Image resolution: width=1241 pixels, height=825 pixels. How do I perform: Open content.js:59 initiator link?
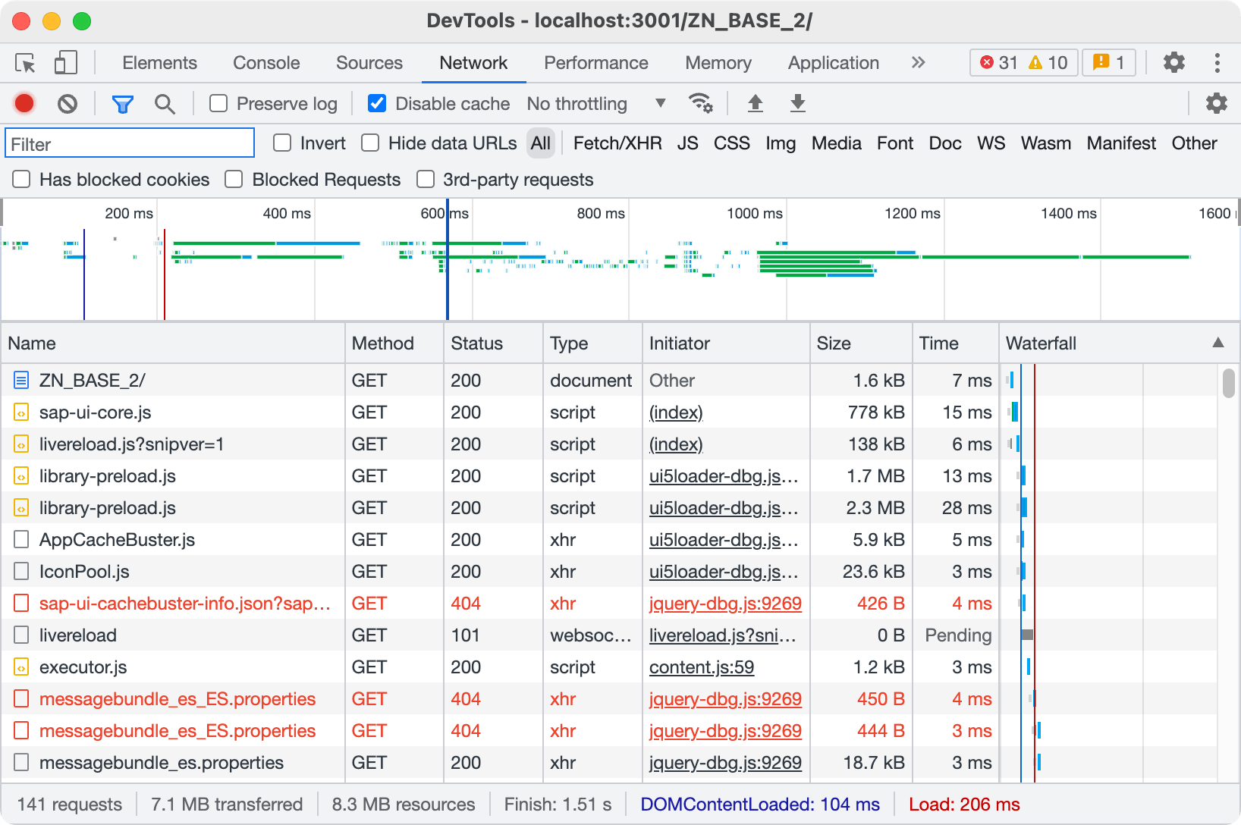(701, 667)
